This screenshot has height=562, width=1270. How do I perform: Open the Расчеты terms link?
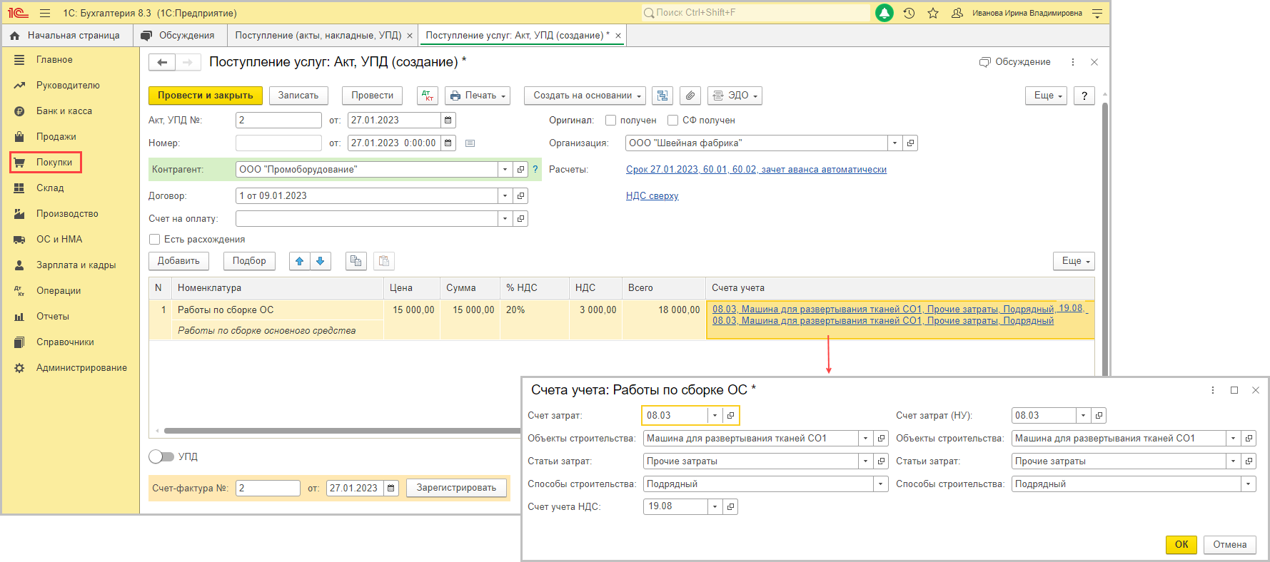(757, 170)
